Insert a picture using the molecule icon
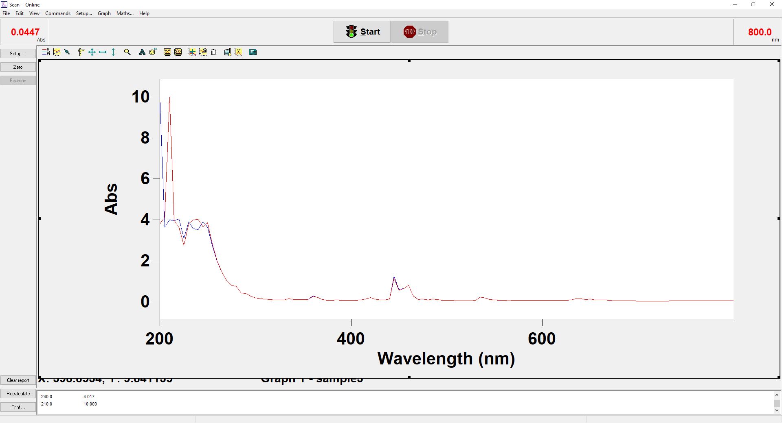The width and height of the screenshot is (782, 423). tap(152, 52)
